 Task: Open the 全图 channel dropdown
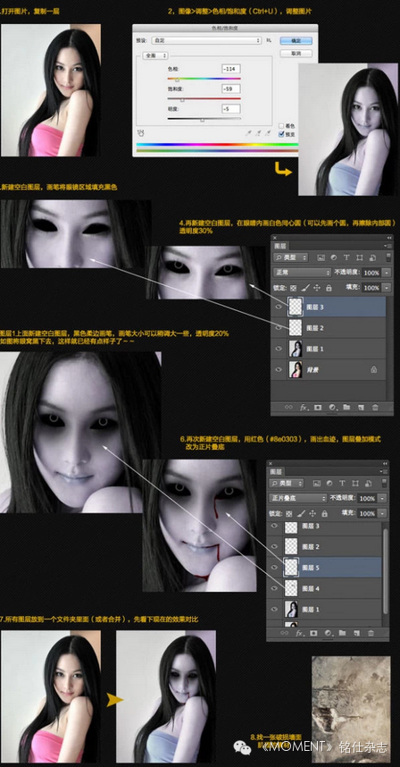click(x=154, y=56)
